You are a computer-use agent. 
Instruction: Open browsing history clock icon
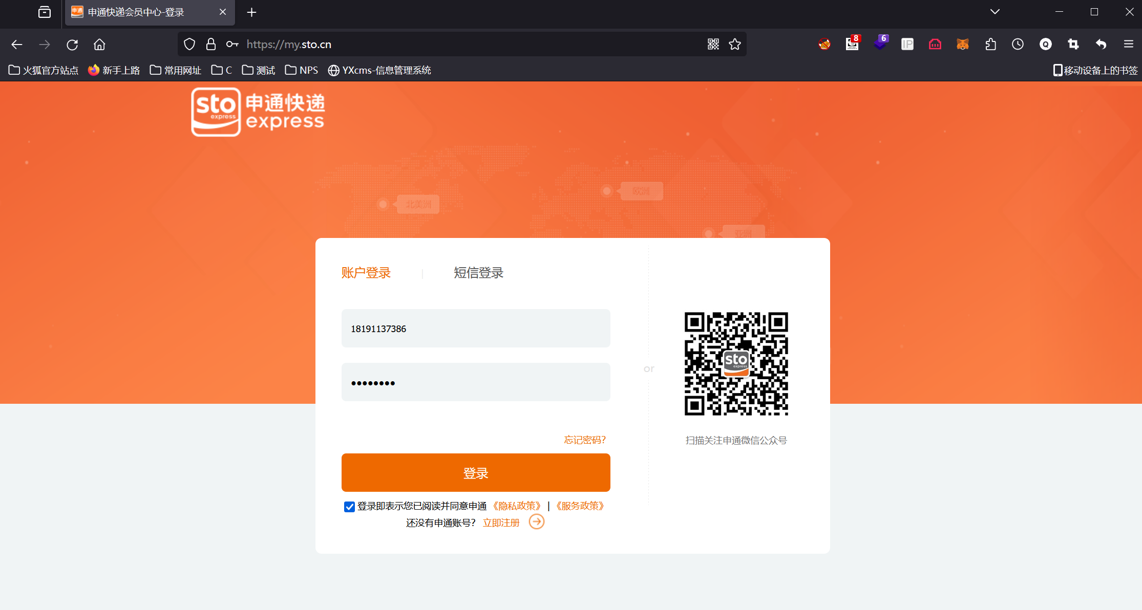click(x=1018, y=45)
